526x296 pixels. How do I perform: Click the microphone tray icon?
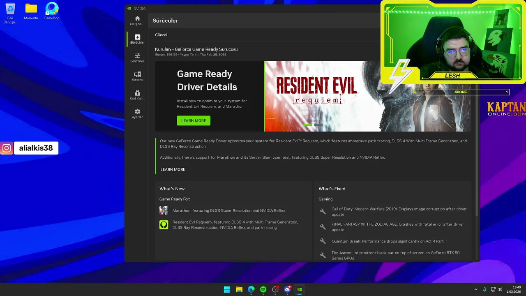point(485,289)
